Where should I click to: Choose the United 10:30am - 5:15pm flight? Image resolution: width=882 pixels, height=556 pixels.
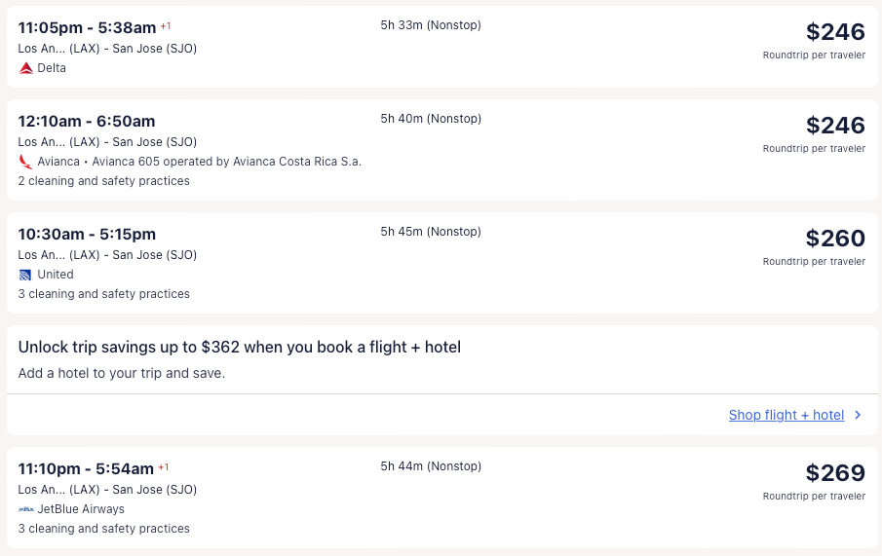[x=87, y=235]
